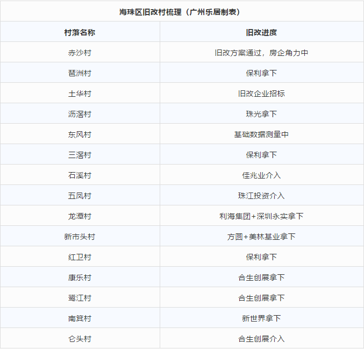Viewport: 364px width, 349px height.
Task: Click the 赤沙村 village name cell
Action: click(x=80, y=53)
